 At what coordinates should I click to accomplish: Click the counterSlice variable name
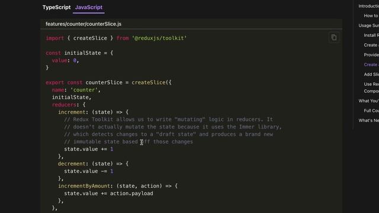[x=104, y=82]
